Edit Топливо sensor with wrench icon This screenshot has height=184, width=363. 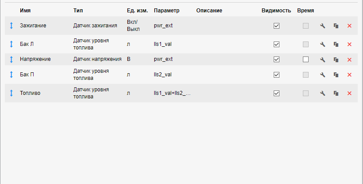[323, 93]
